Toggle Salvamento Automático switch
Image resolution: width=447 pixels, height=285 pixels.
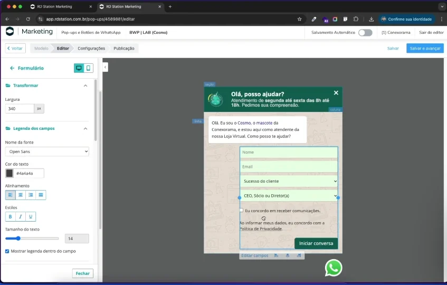point(365,33)
